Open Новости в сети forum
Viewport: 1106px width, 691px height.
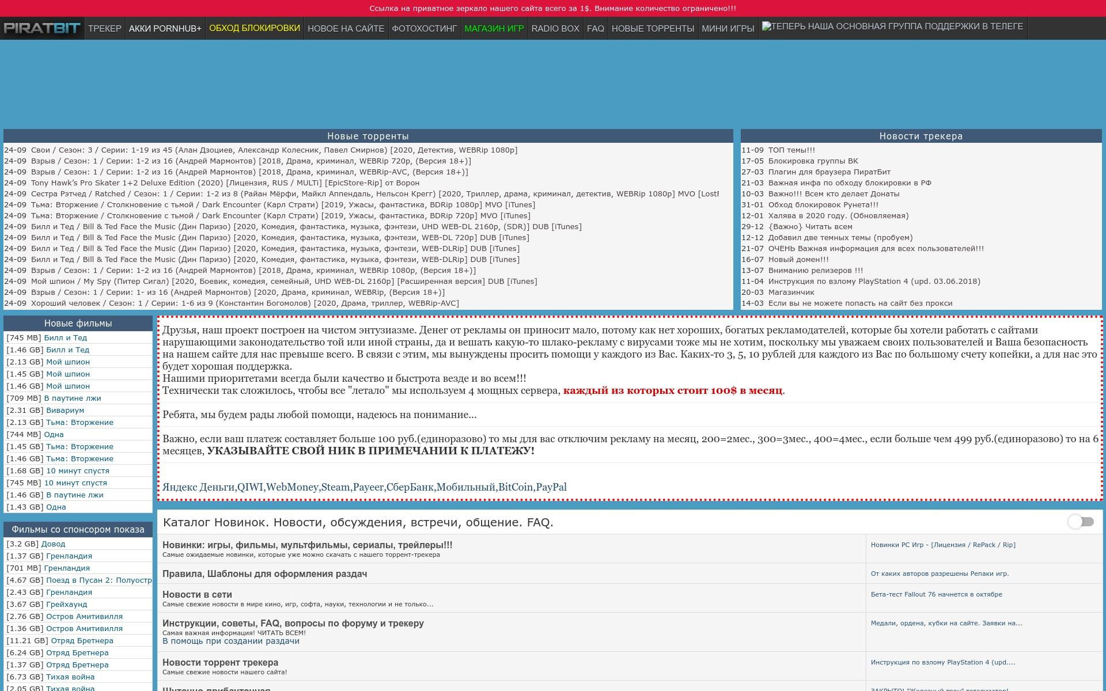[197, 594]
